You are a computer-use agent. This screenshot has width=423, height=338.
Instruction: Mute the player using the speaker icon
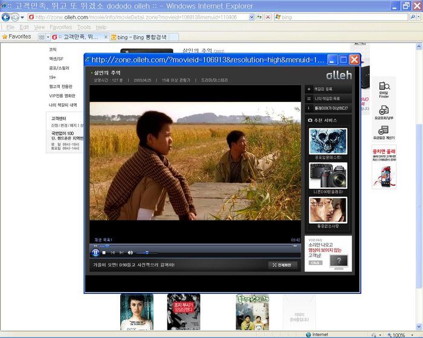point(131,252)
